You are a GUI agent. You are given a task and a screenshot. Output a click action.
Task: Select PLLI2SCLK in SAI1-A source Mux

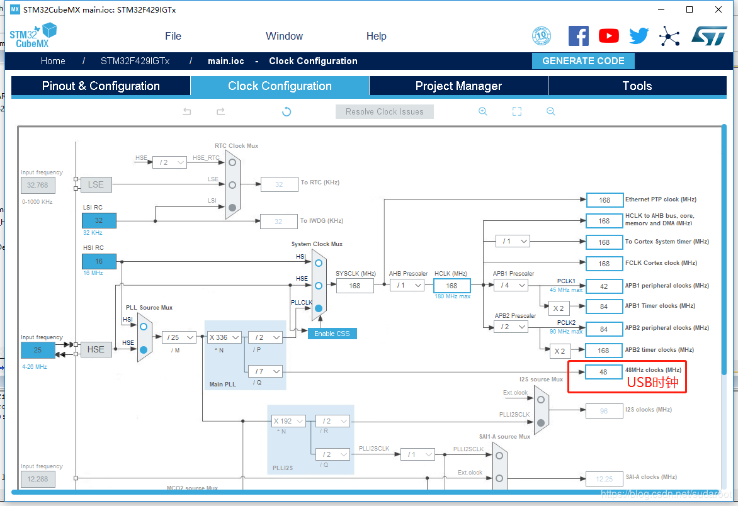[499, 455]
